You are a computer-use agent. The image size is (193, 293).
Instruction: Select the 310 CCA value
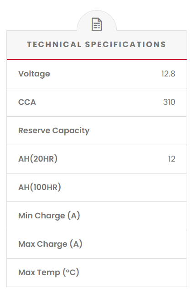[x=169, y=102]
